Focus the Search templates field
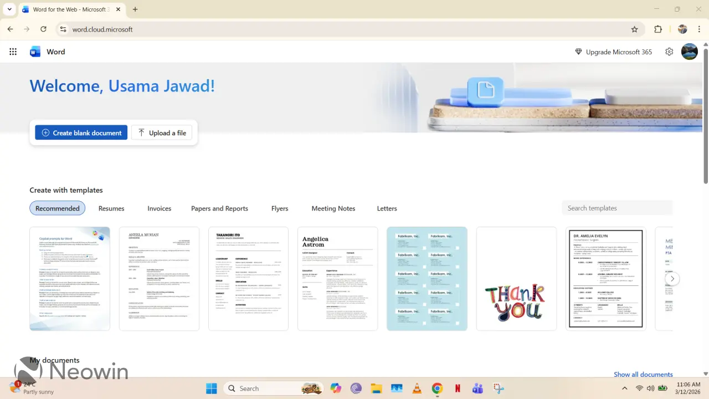 [617, 208]
